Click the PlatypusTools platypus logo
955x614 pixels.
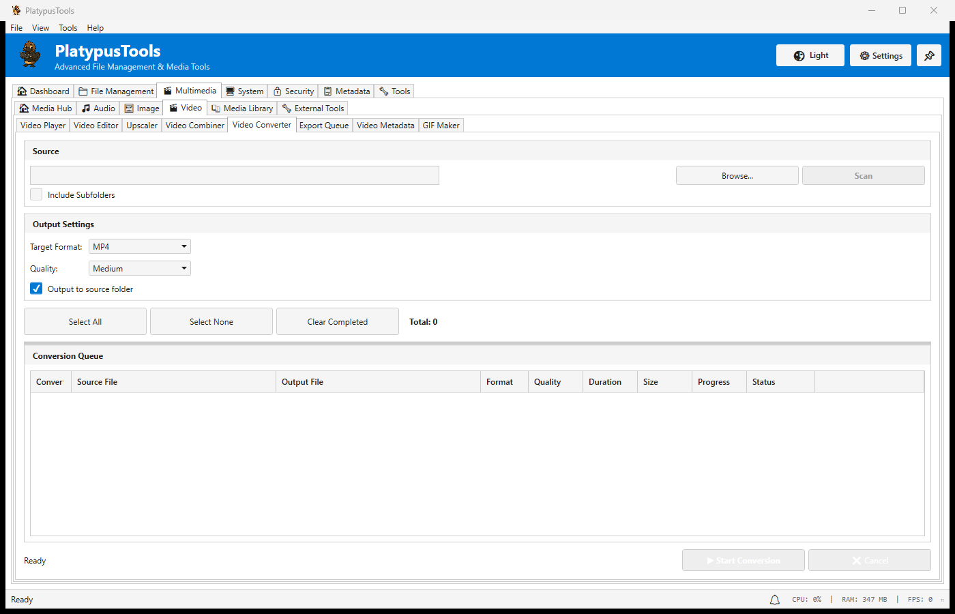click(x=30, y=55)
